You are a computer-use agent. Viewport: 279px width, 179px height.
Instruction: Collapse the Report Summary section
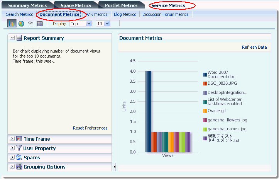click(x=12, y=38)
